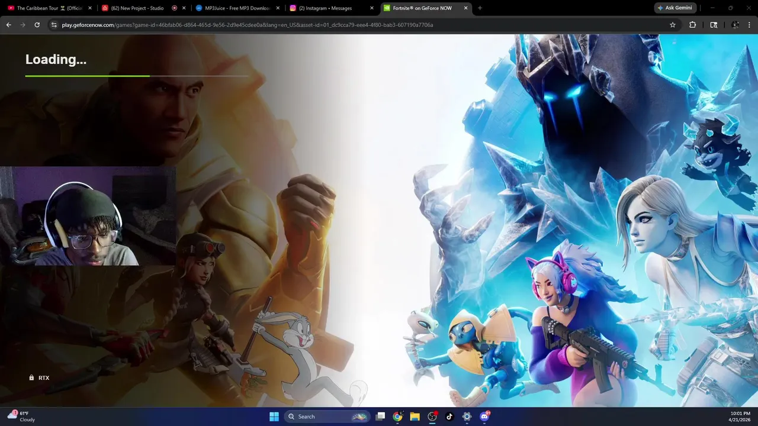Open Task View from the taskbar

point(381,417)
